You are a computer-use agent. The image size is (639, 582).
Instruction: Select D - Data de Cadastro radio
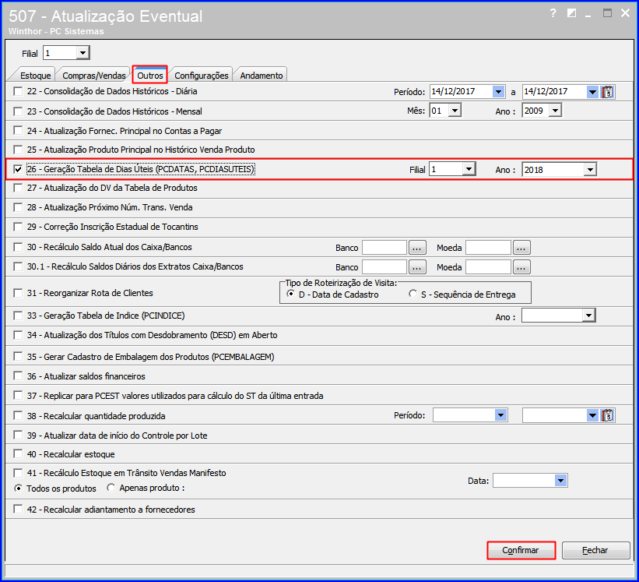290,294
